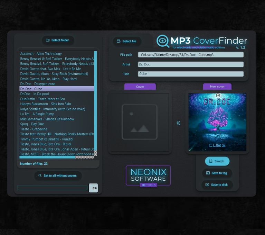The width and height of the screenshot is (265, 235).
Task: Open the Dr. Doc Cube new cover artwork
Action: pos(217,122)
